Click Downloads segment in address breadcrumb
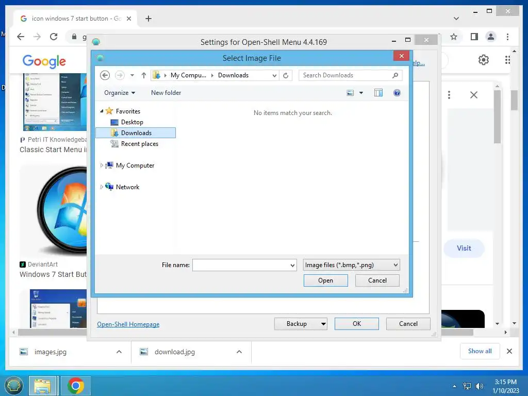This screenshot has height=396, width=528. (x=233, y=75)
